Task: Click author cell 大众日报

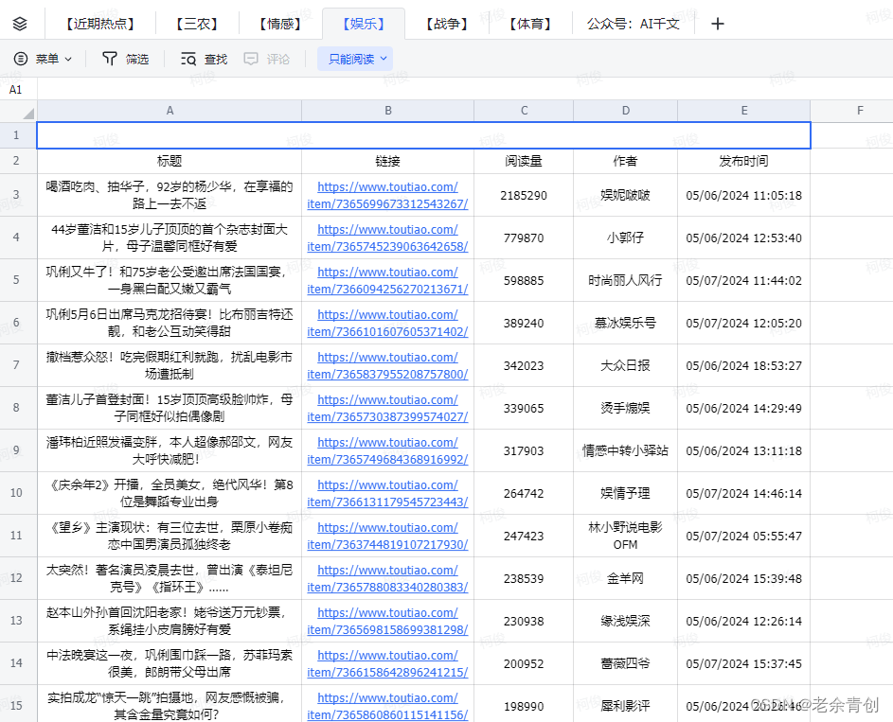Action: (625, 366)
